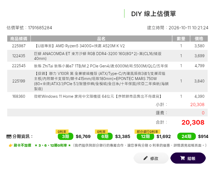Click the $6,769 installment amount
Viewport: 215px width, 170px height.
click(x=83, y=136)
